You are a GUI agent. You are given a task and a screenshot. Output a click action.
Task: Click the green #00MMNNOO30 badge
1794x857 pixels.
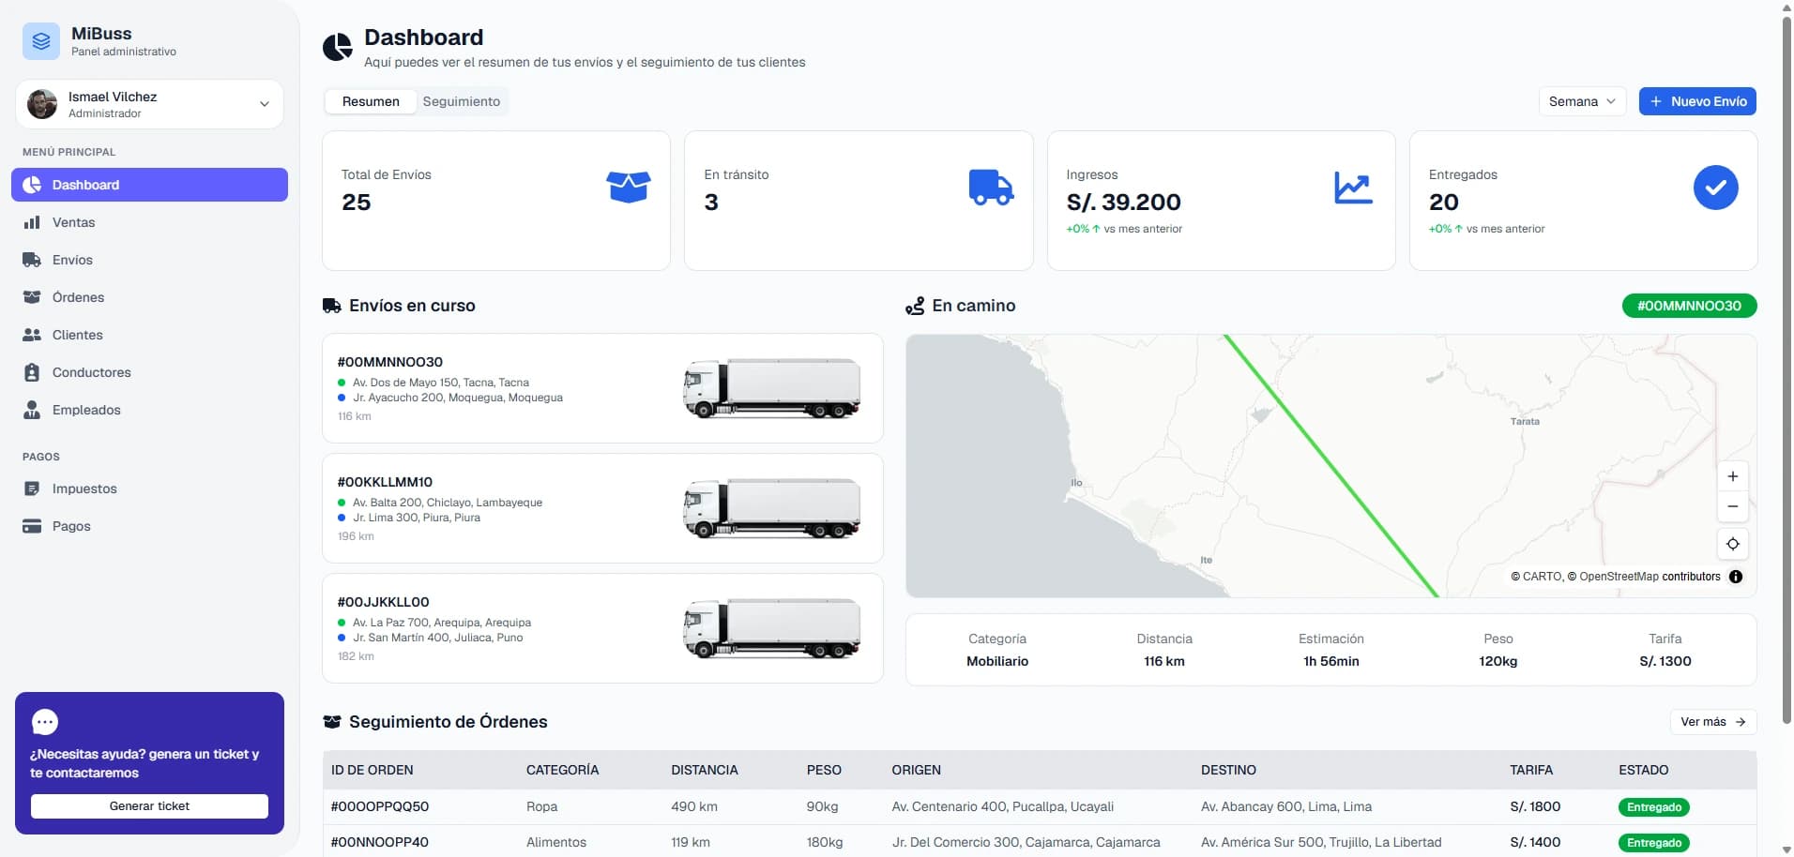[1689, 306]
